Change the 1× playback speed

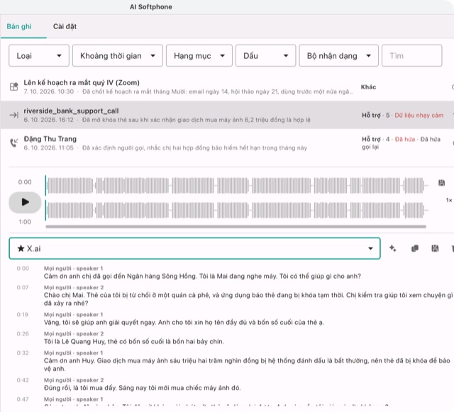pos(449,200)
